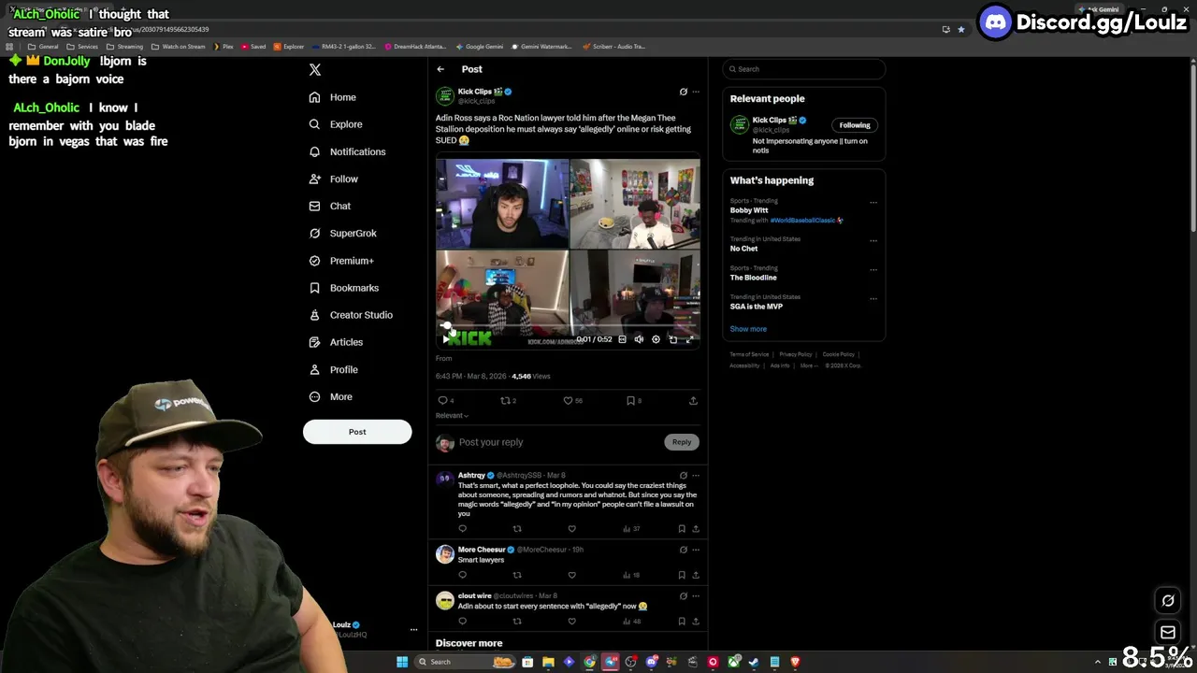Bookmark Ashtrqy's reply

(x=682, y=529)
